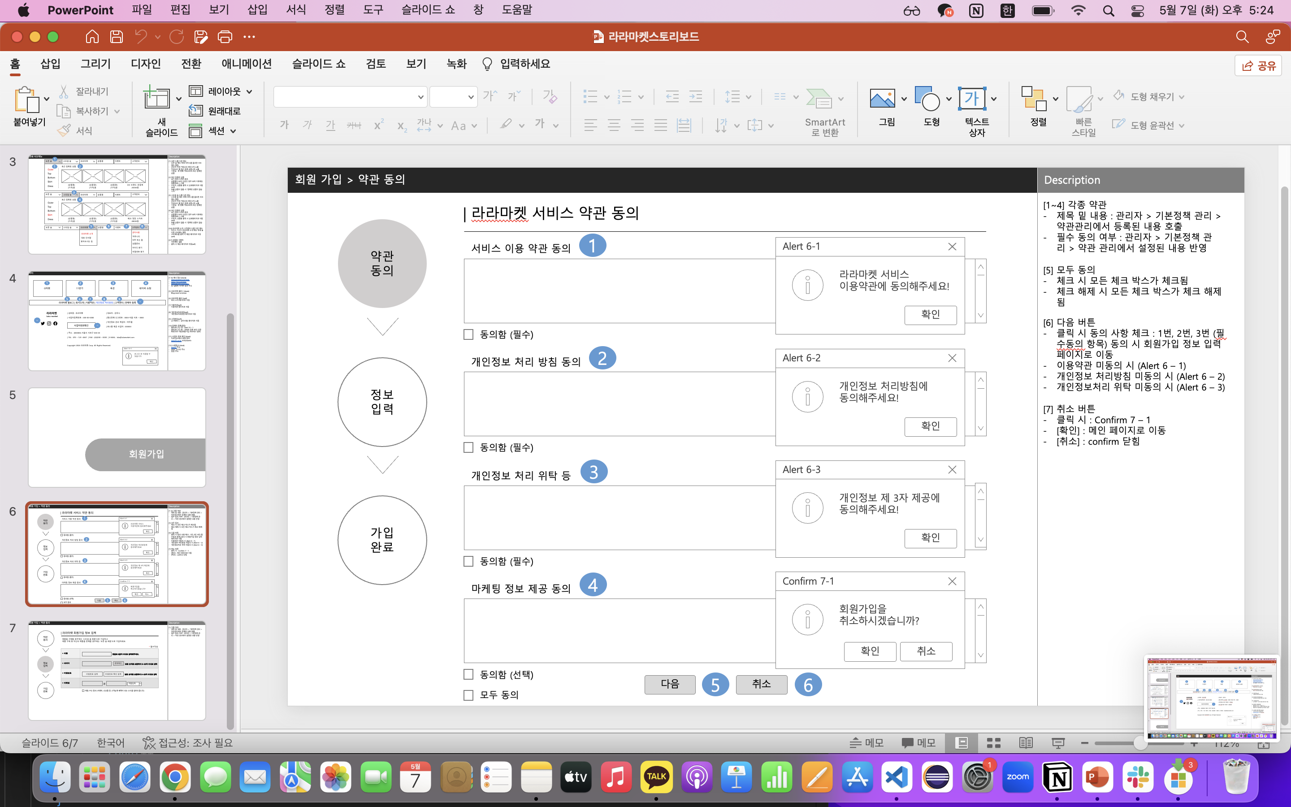Viewport: 1291px width, 807px height.
Task: Open the 도움말 menu in menu bar
Action: 516,9
